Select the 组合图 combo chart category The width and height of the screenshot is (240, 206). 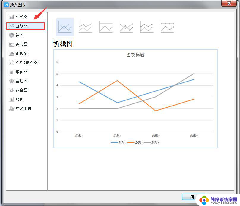(21, 90)
